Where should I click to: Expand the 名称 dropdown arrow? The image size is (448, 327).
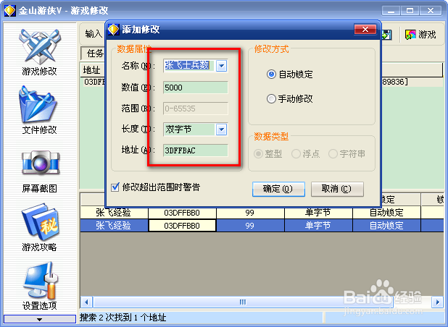point(221,66)
